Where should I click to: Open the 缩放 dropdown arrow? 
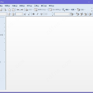(70, 10)
